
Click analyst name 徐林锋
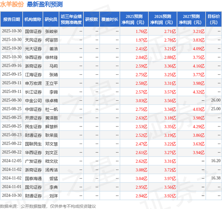click(x=51, y=57)
